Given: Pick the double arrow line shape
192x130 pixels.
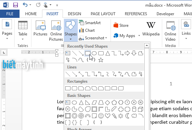Looking at the screenshot, I should [x=81, y=74].
